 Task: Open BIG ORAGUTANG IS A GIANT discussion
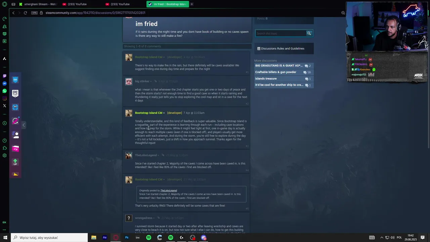pos(279,66)
